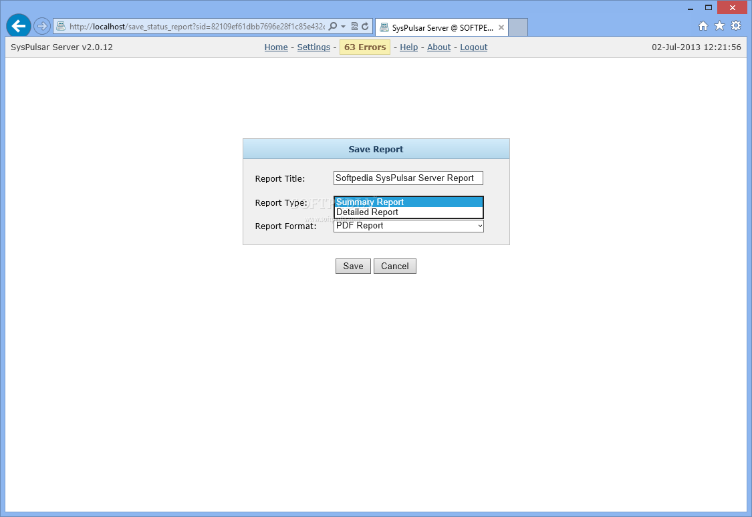Click the localhost URL address field
This screenshot has width=752, height=517.
(x=197, y=26)
